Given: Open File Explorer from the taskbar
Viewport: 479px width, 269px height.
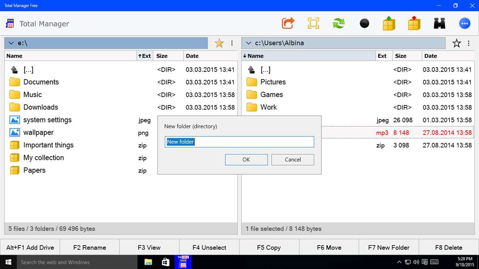Looking at the screenshot, I should point(148,262).
